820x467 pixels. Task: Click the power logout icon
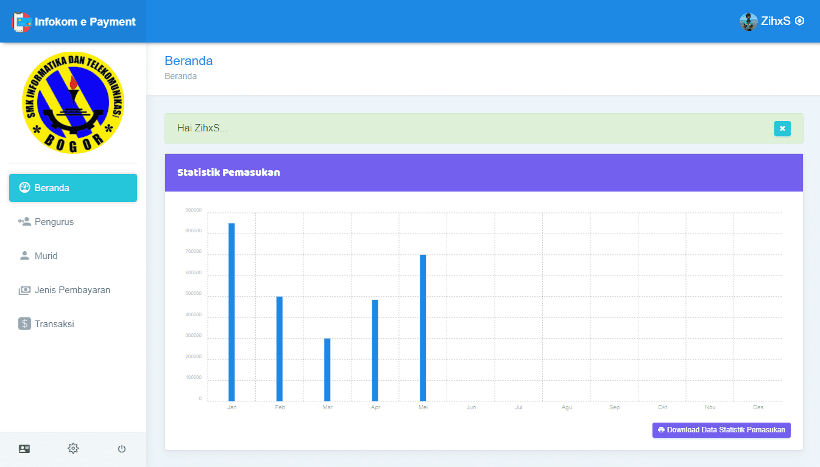click(122, 449)
